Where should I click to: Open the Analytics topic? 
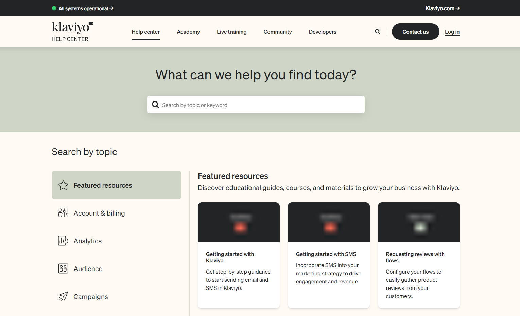click(x=117, y=241)
